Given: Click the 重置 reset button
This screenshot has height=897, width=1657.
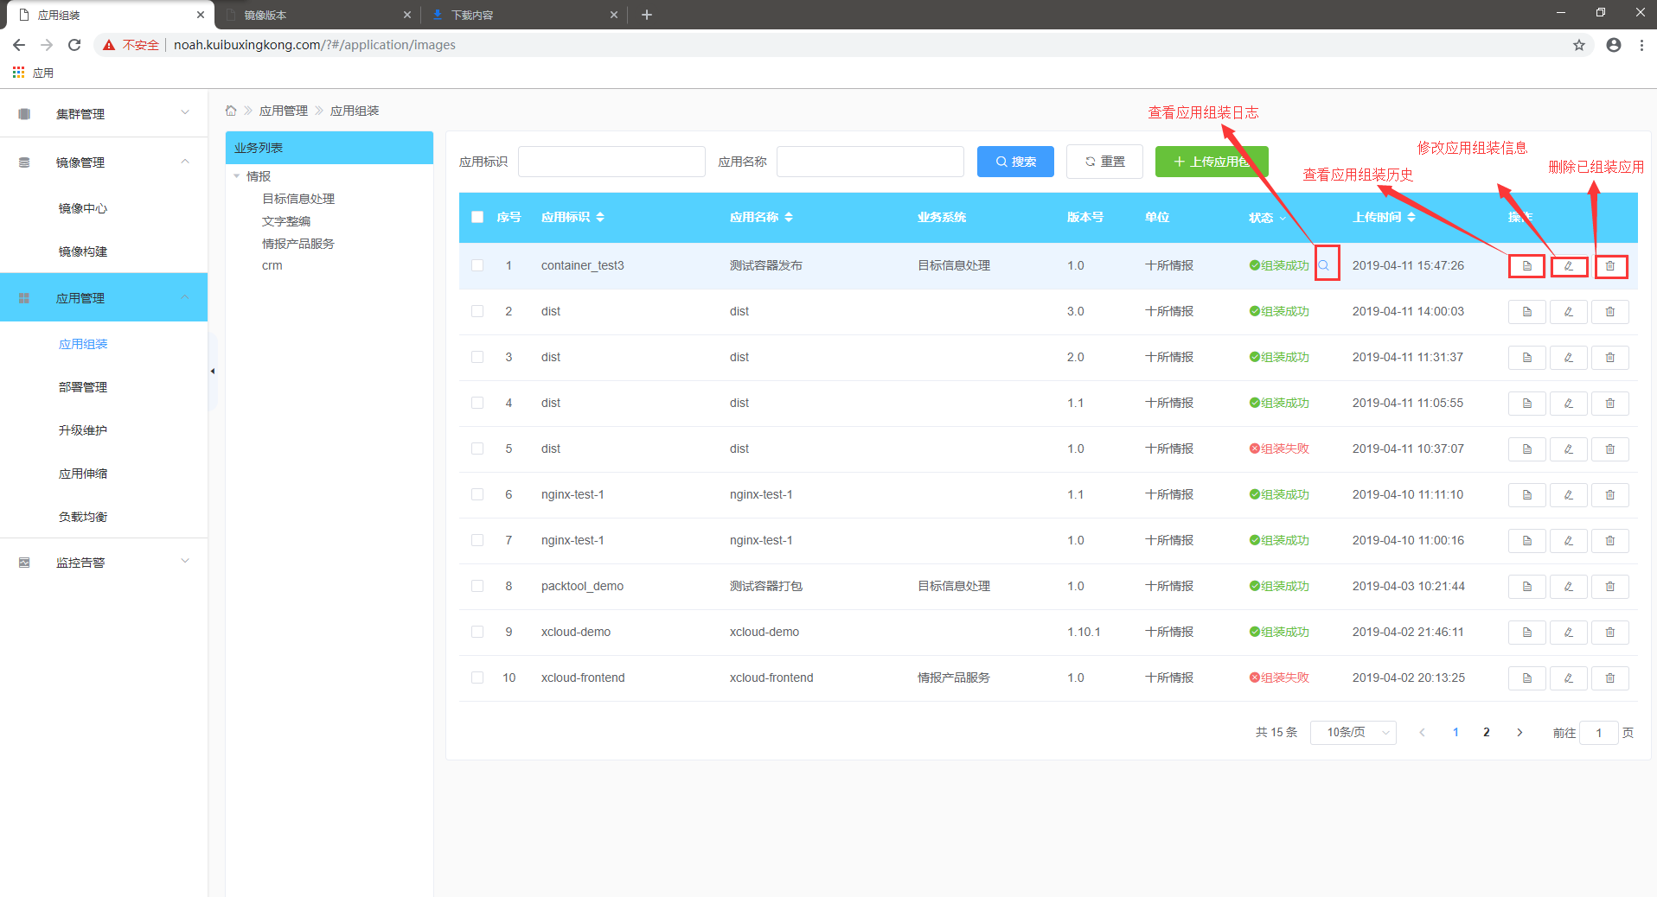Looking at the screenshot, I should (1104, 162).
